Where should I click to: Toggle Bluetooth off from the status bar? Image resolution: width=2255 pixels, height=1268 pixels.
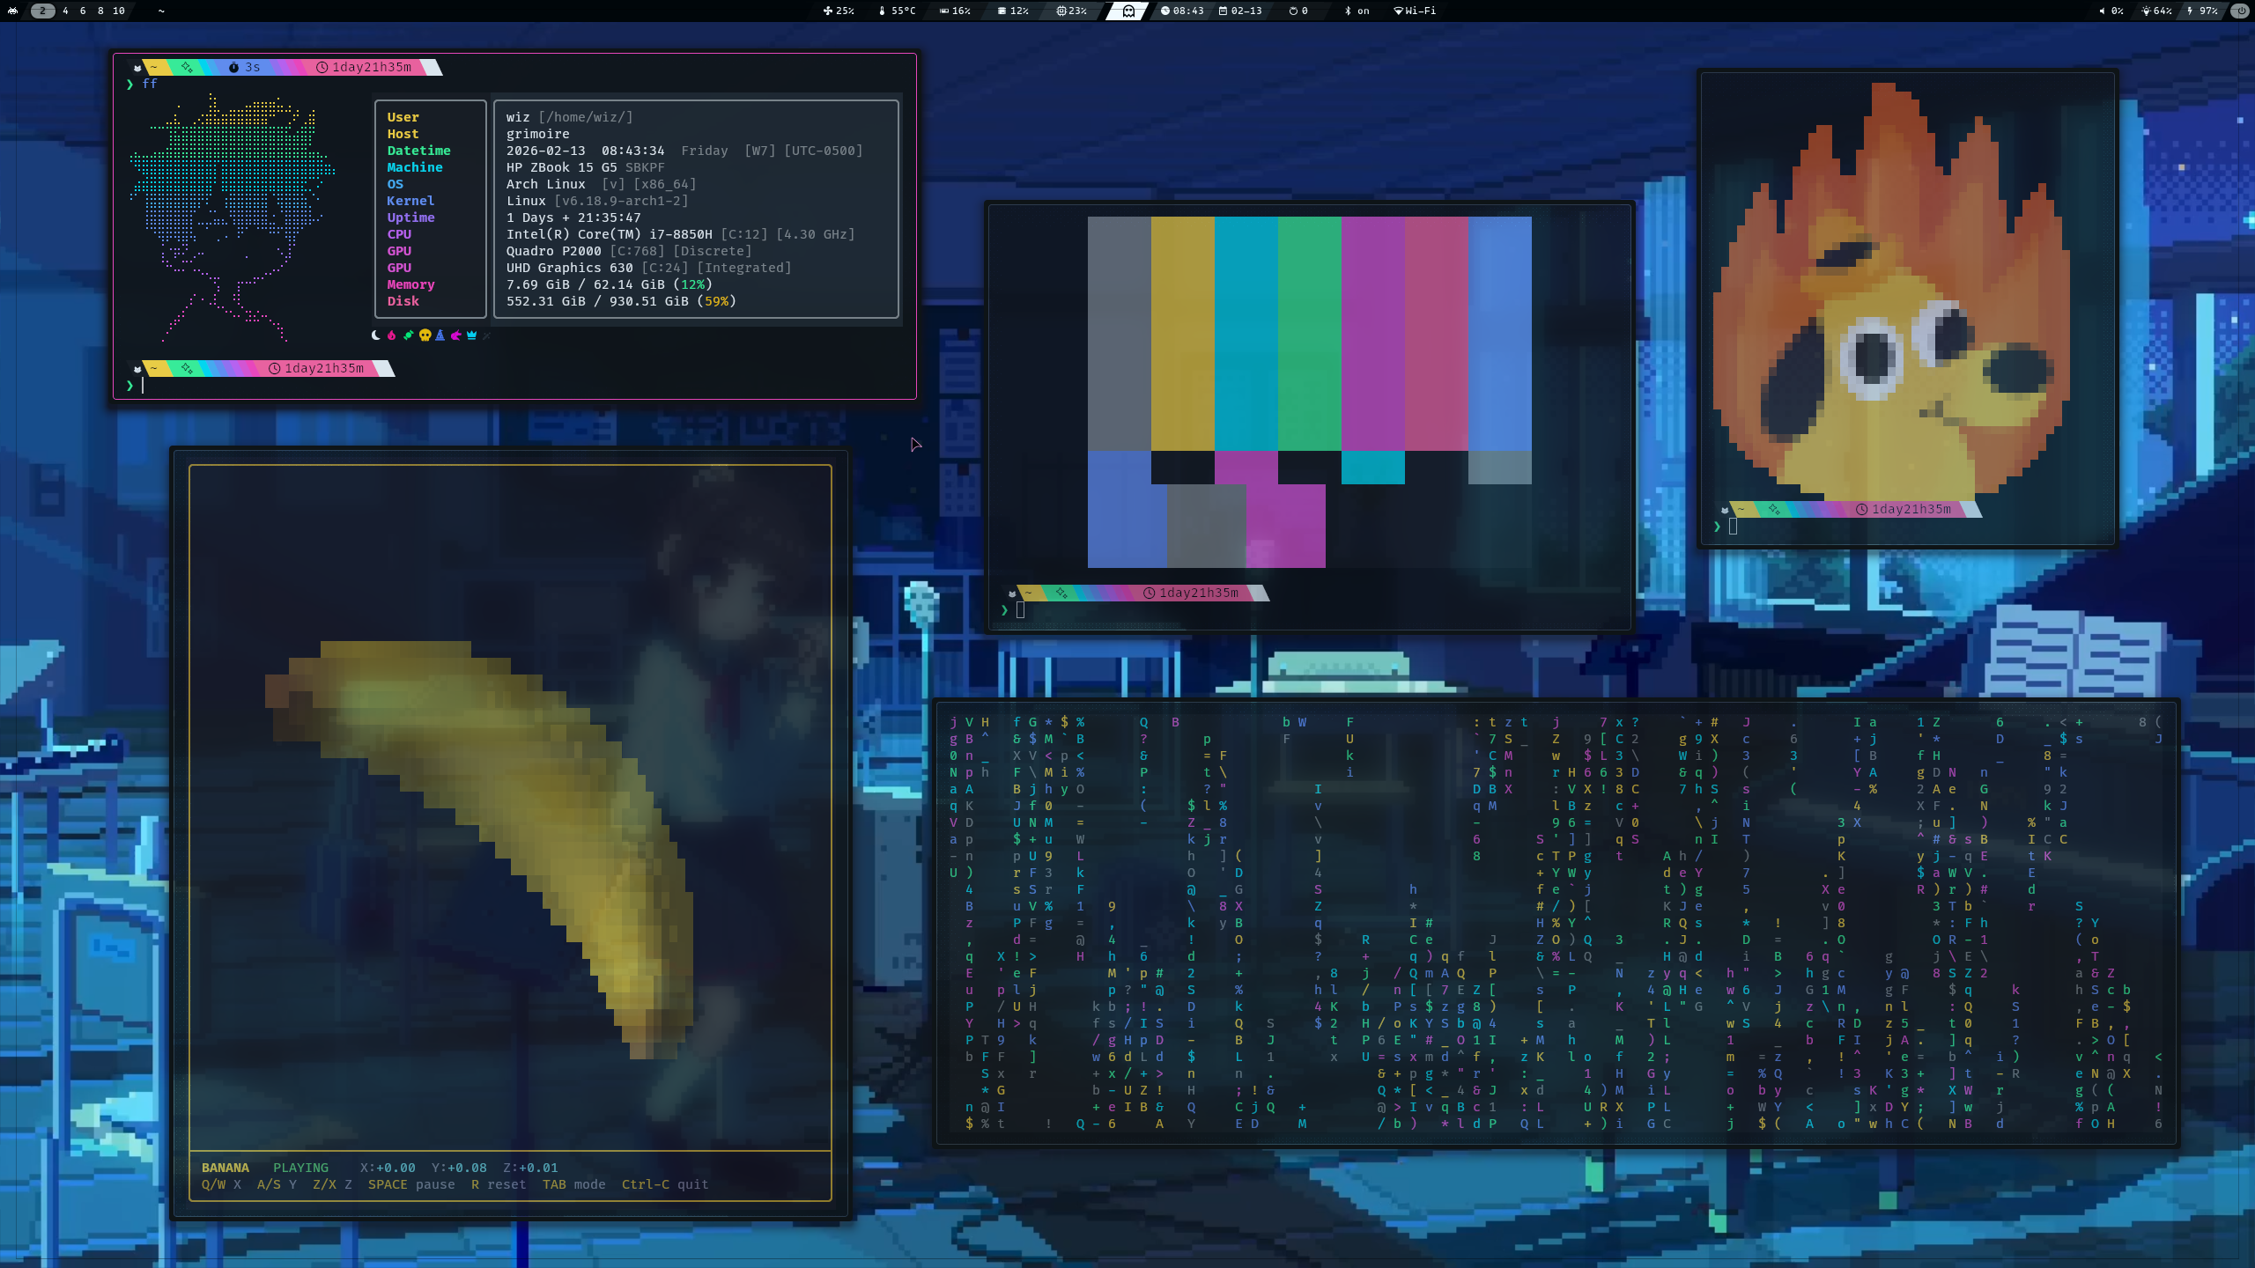pos(1353,11)
